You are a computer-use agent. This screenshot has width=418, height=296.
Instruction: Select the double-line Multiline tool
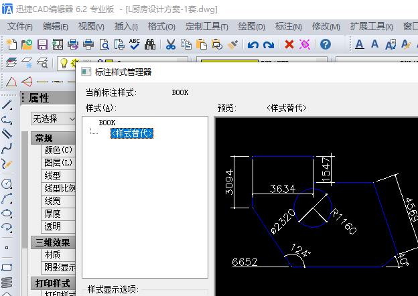click(7, 134)
